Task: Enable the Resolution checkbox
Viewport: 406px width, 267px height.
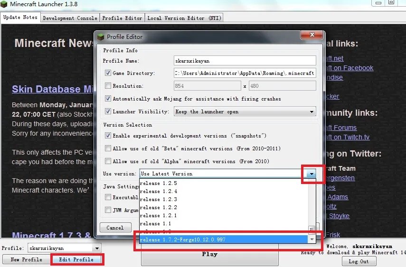Action: [x=108, y=86]
